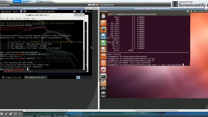Click Send CtrlAltDel button on Attacker console

pyautogui.click(x=92, y=8)
